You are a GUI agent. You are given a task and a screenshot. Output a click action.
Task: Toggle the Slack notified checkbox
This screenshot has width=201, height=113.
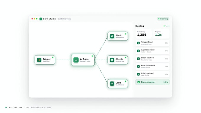tap(138, 59)
